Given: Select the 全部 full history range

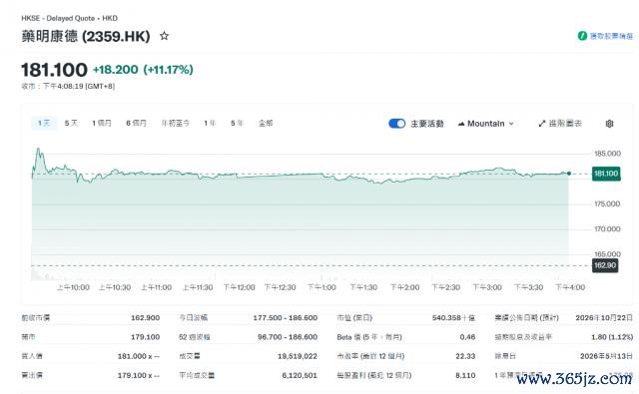Looking at the screenshot, I should click(266, 123).
